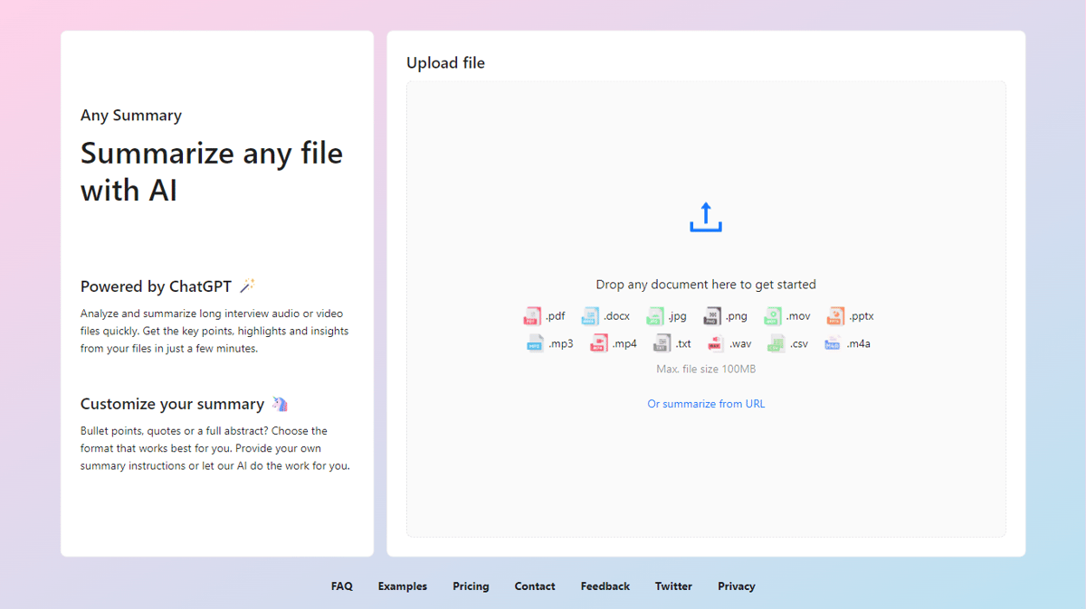Open the FAQ footer link
The image size is (1086, 609).
342,586
